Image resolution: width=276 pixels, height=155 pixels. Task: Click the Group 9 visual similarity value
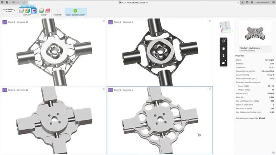270,75
